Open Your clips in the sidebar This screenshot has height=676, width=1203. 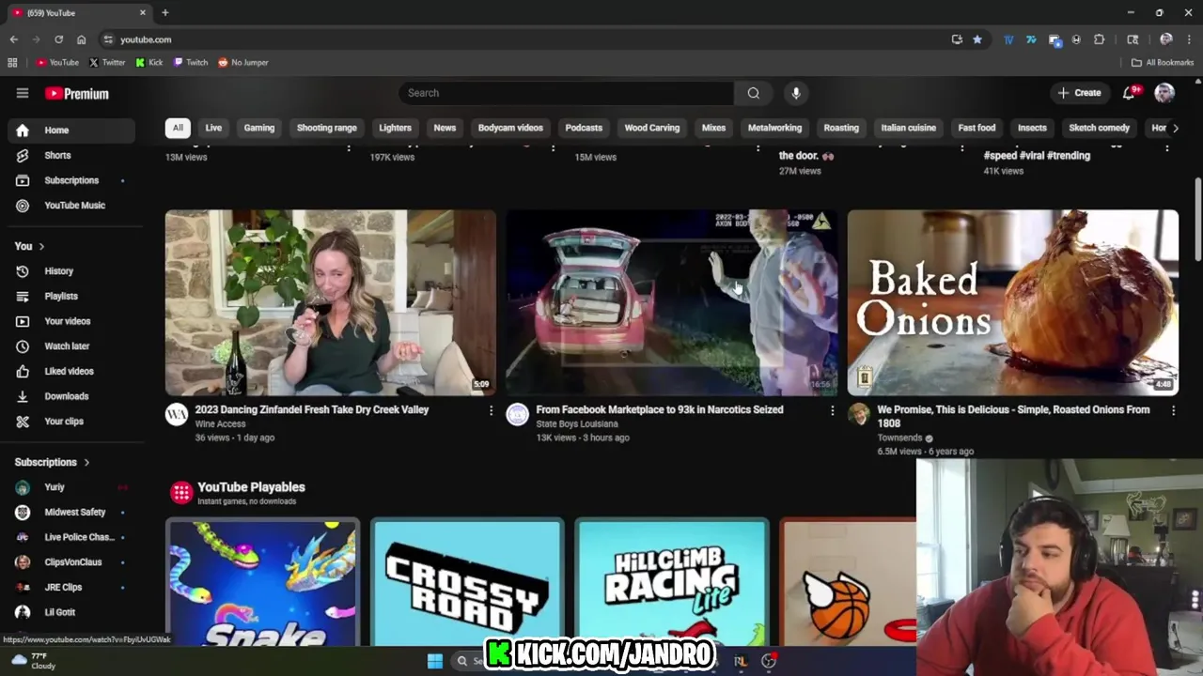pos(71,422)
